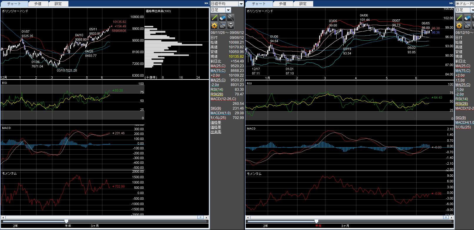Click the 出来高 link in Nikkei legend
474x230 pixels.
coord(216,132)
